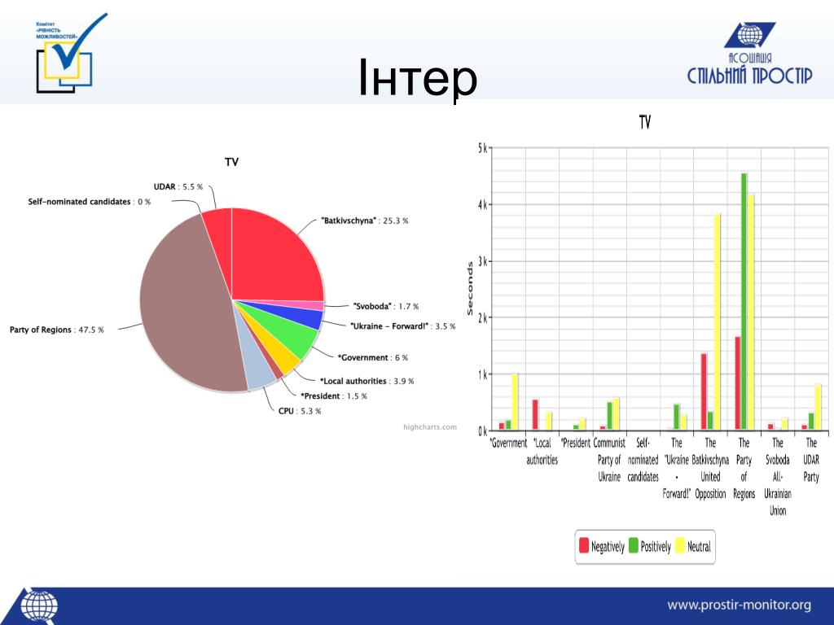Click the "*President" bar chart axis label
Screen dimensions: 834x625
coord(576,444)
